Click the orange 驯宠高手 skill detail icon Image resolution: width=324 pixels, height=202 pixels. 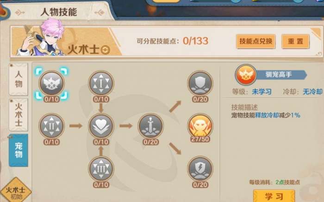coord(246,75)
